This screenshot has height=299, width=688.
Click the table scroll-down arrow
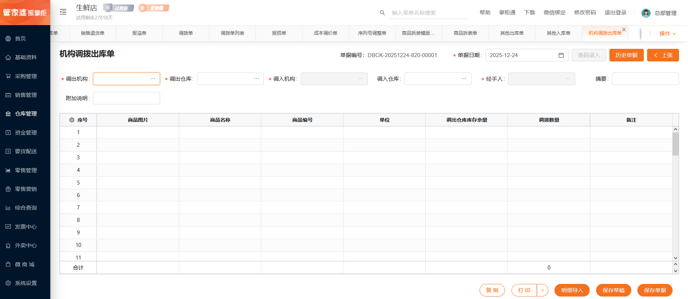point(675,258)
